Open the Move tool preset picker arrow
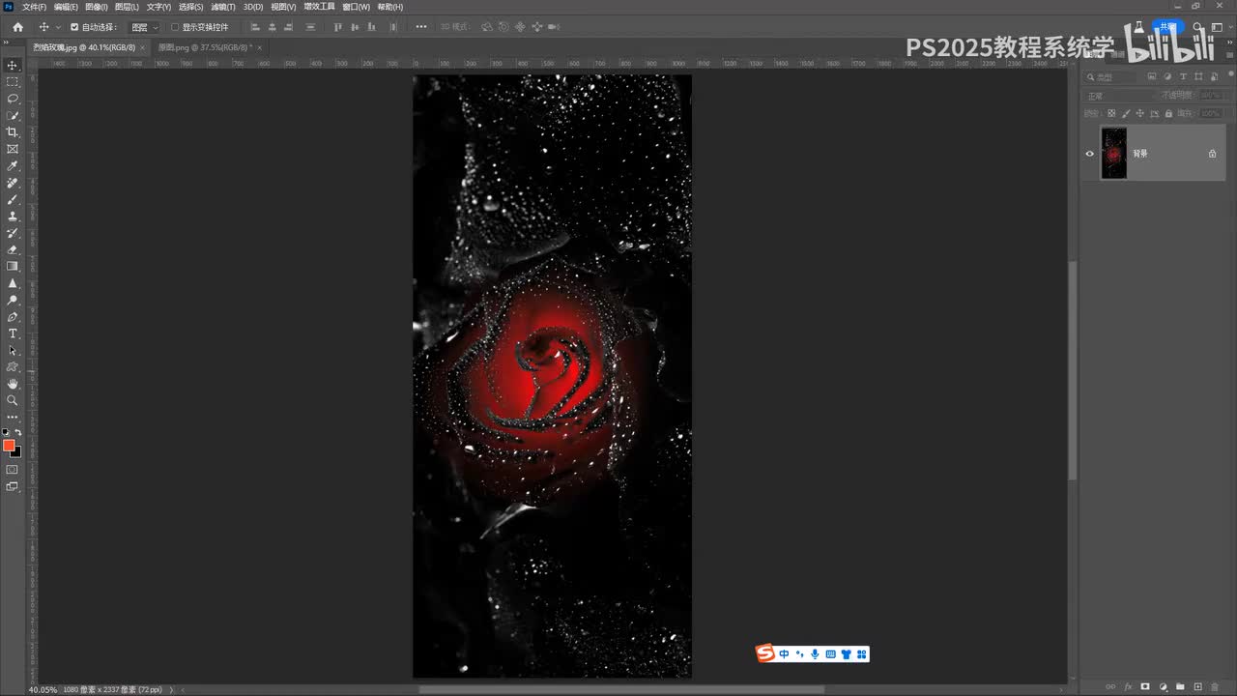This screenshot has height=696, width=1237. coord(58,27)
